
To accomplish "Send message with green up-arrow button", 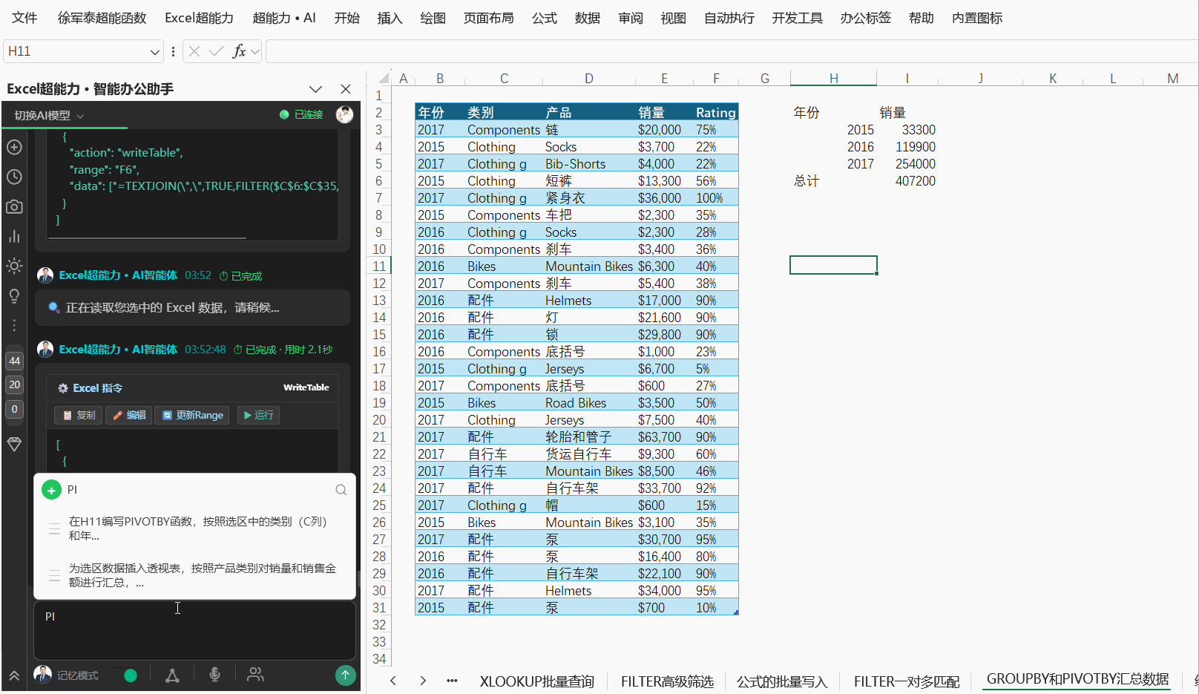I will [345, 675].
